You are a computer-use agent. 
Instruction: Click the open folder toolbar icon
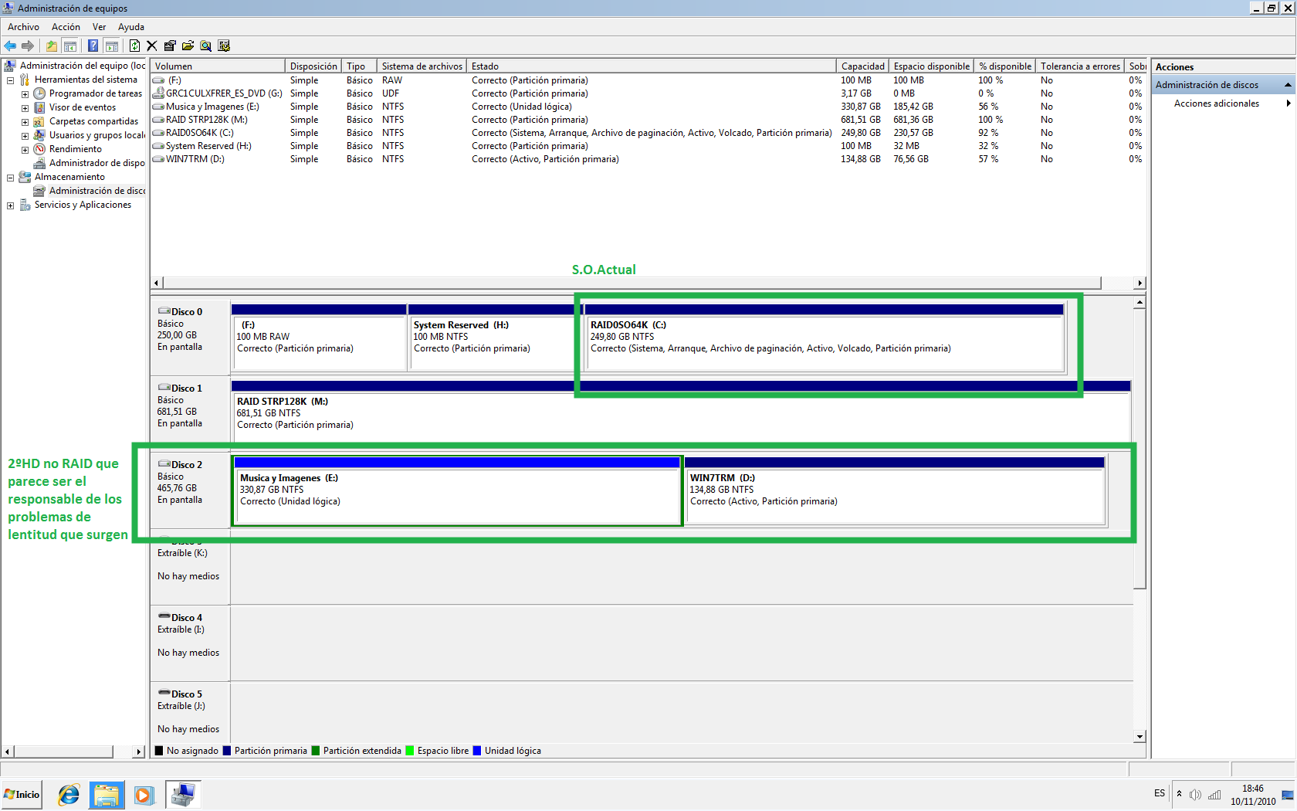(x=188, y=46)
